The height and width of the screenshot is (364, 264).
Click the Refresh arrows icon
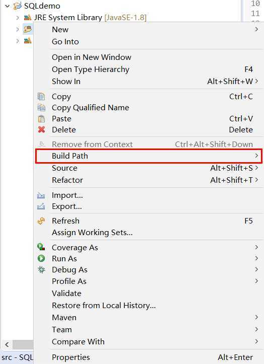tap(41, 221)
